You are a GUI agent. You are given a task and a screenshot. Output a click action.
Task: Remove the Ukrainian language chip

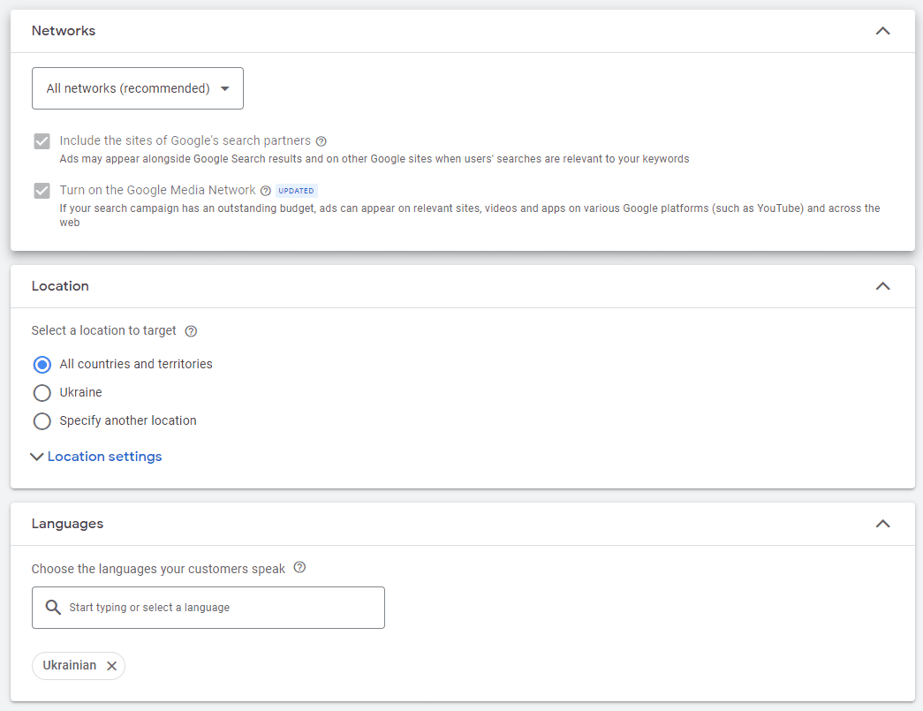110,666
